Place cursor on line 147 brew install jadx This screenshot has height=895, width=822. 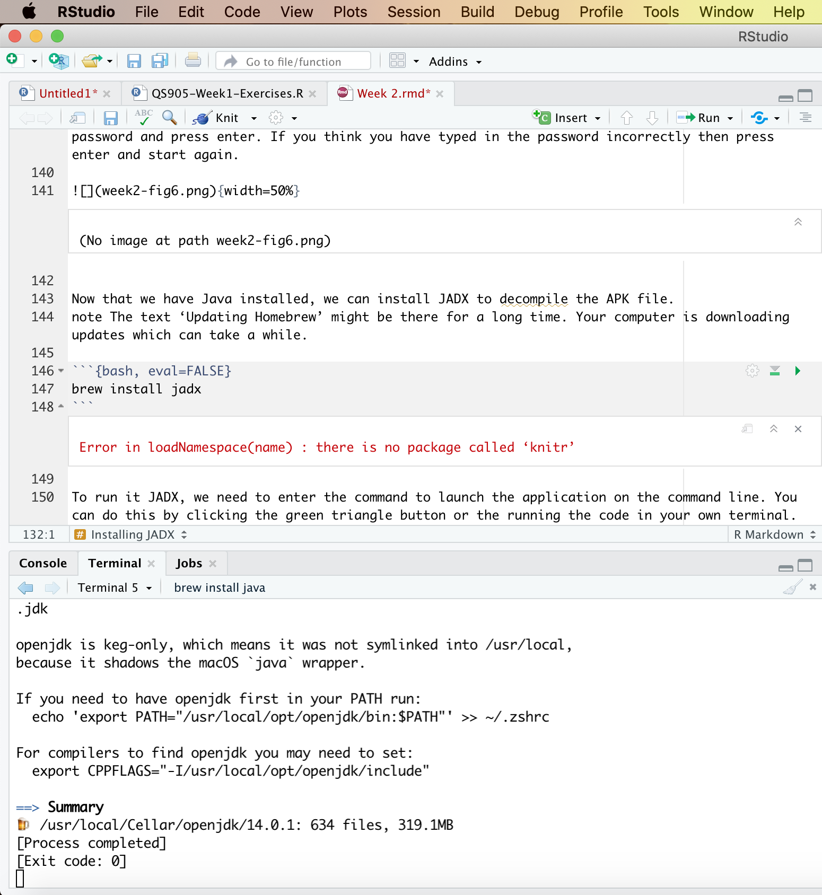136,389
